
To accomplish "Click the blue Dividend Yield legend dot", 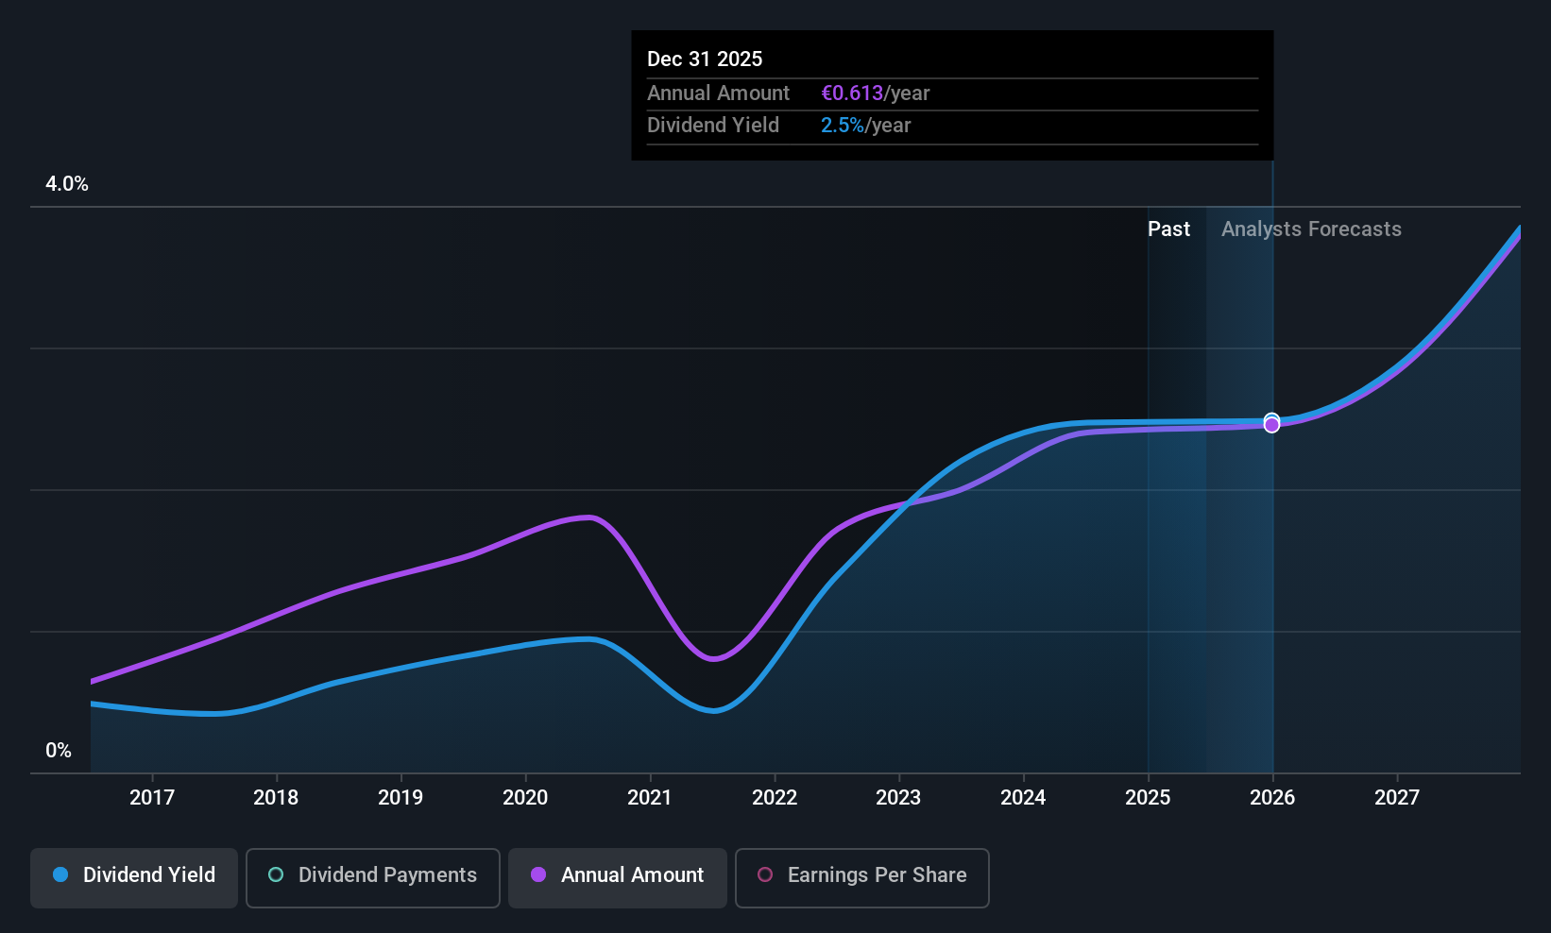I will pyautogui.click(x=60, y=874).
